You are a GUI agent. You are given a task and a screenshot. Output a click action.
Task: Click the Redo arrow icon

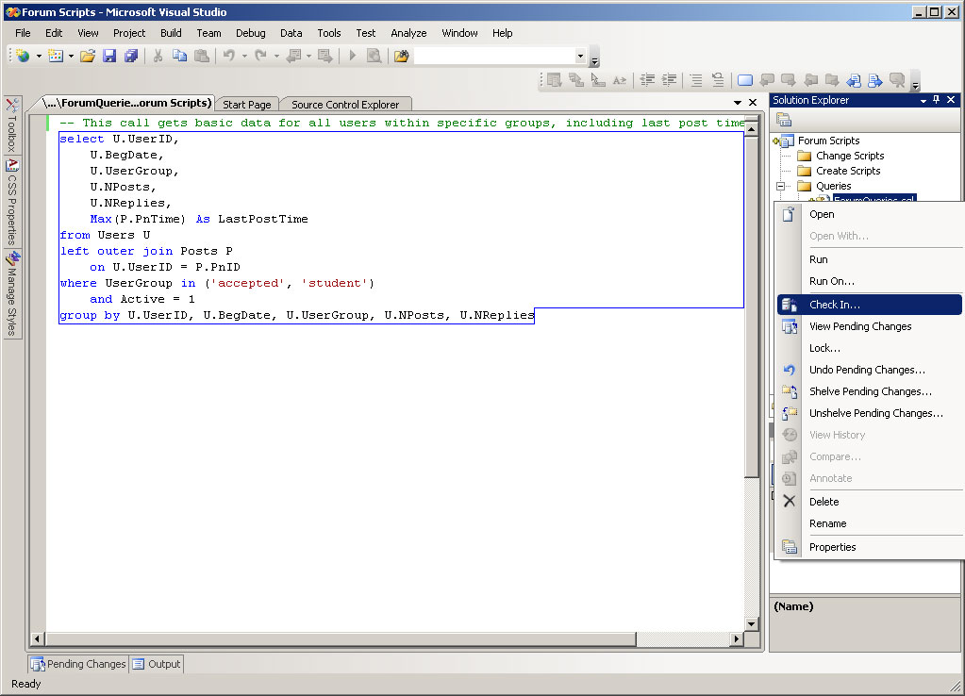261,56
